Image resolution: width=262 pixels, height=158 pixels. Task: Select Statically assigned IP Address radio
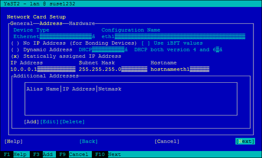click(x=66, y=56)
